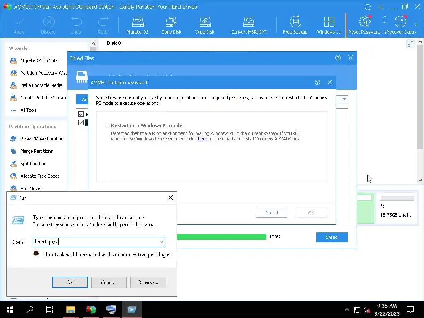424x318 pixels.
Task: Open help in AOMEI Partition Assistant dialog
Action: [x=317, y=82]
